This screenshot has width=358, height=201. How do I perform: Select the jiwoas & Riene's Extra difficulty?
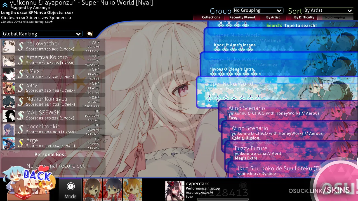[x=279, y=64]
